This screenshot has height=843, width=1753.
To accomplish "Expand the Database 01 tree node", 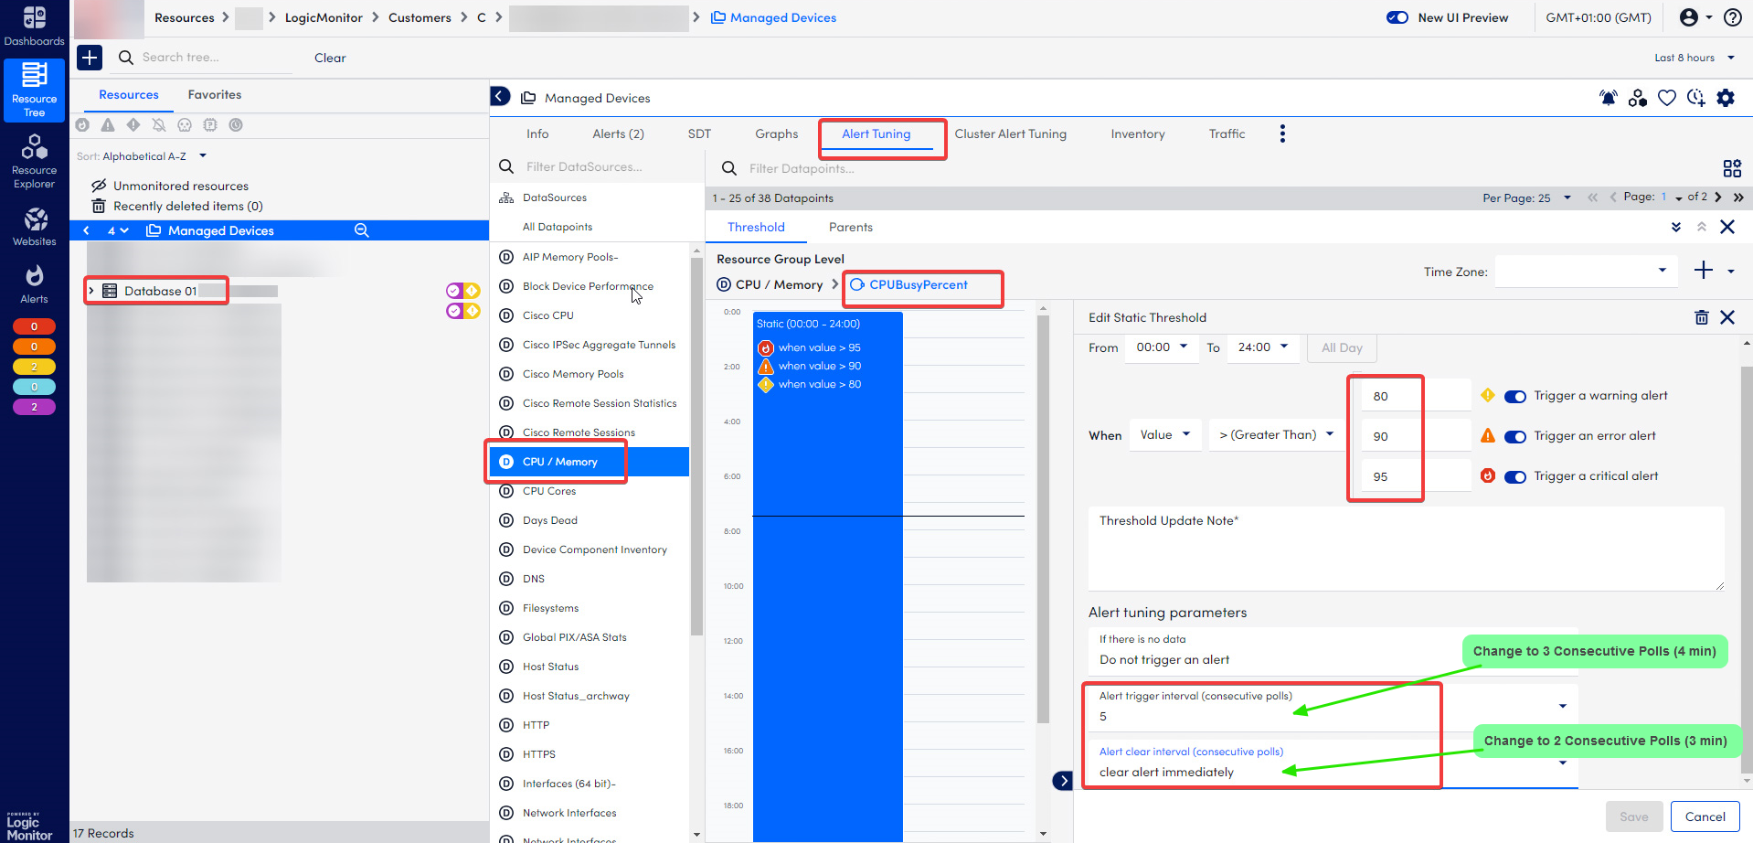I will pos(91,291).
